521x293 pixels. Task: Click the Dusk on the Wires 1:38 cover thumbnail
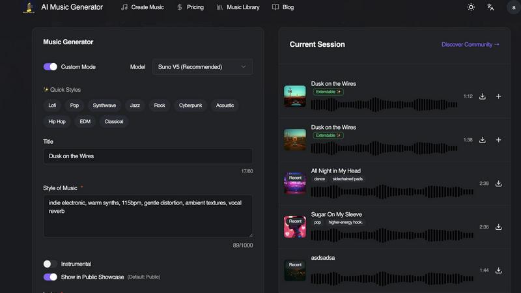pos(295,140)
